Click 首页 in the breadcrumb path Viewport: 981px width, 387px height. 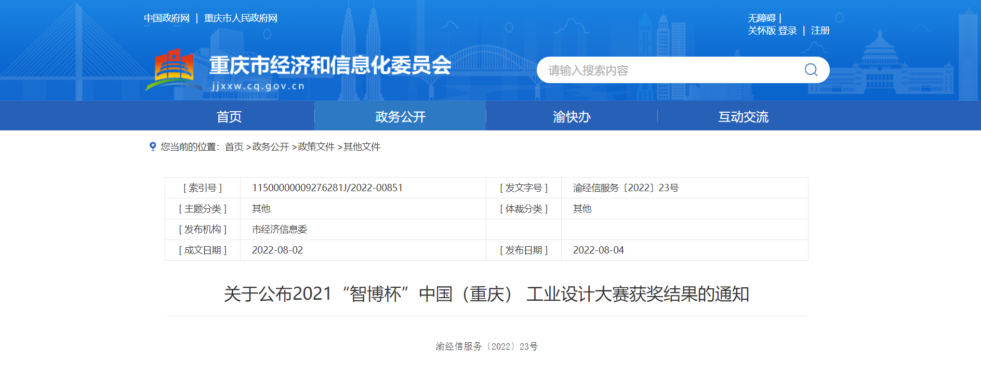coord(234,147)
